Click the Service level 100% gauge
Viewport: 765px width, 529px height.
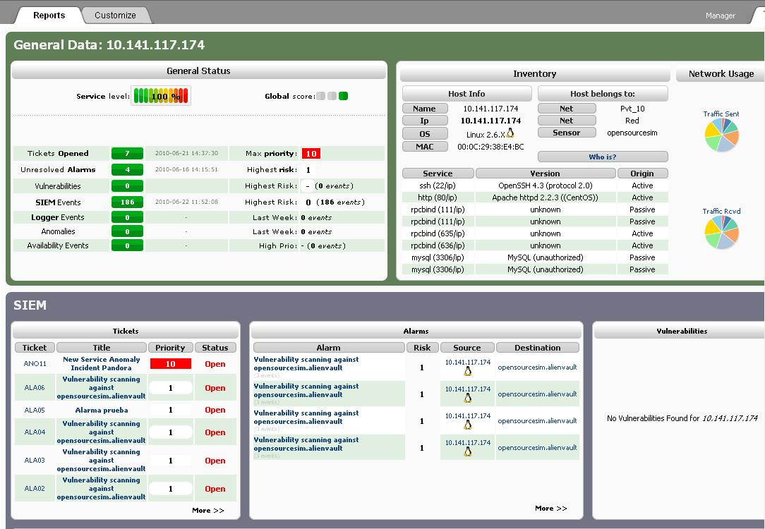160,96
